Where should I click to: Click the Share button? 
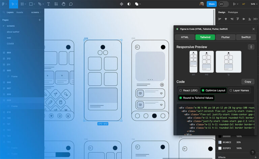click(x=211, y=4)
